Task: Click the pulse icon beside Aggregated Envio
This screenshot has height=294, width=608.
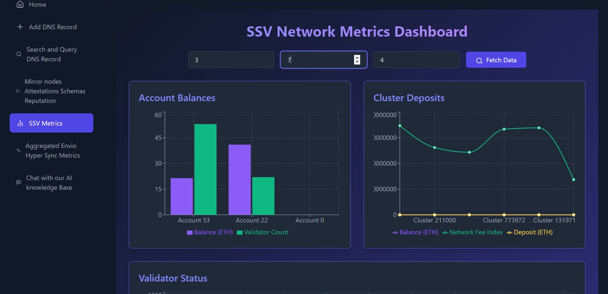Action: [x=18, y=150]
